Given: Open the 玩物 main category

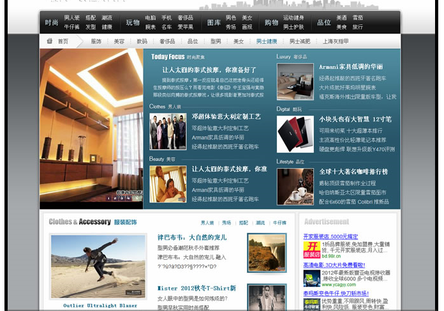Looking at the screenshot, I should pos(133,22).
